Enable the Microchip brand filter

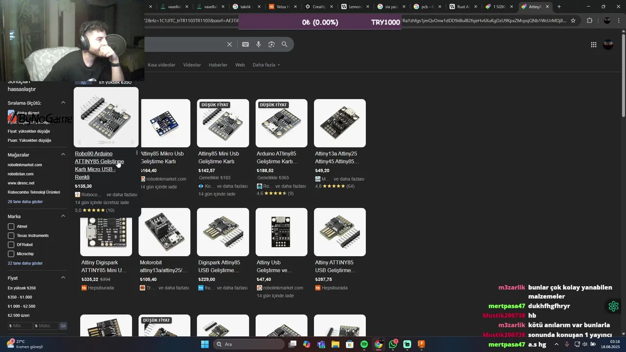(x=11, y=254)
